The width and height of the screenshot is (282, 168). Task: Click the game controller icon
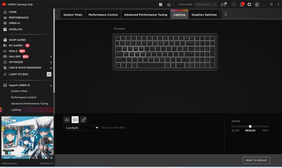coord(223,4)
